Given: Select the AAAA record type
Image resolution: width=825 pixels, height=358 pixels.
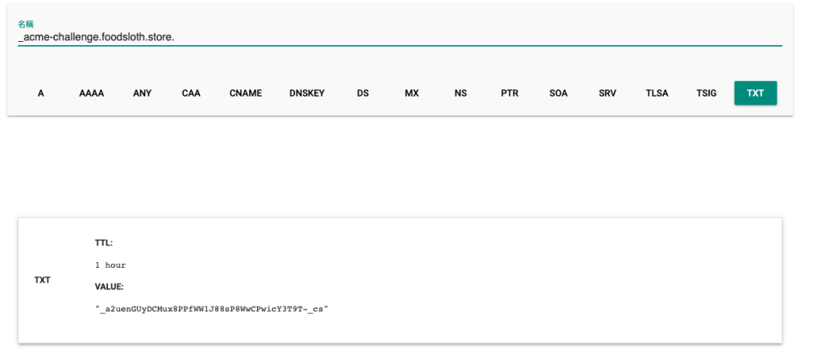Looking at the screenshot, I should coord(91,93).
